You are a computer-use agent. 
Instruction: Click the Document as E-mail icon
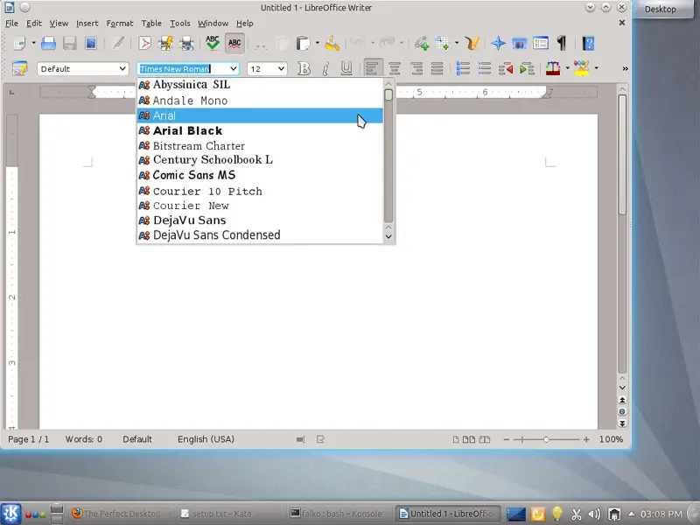pos(91,43)
